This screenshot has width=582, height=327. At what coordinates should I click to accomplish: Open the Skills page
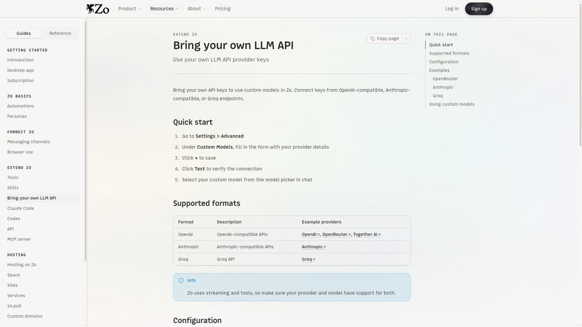click(x=13, y=188)
